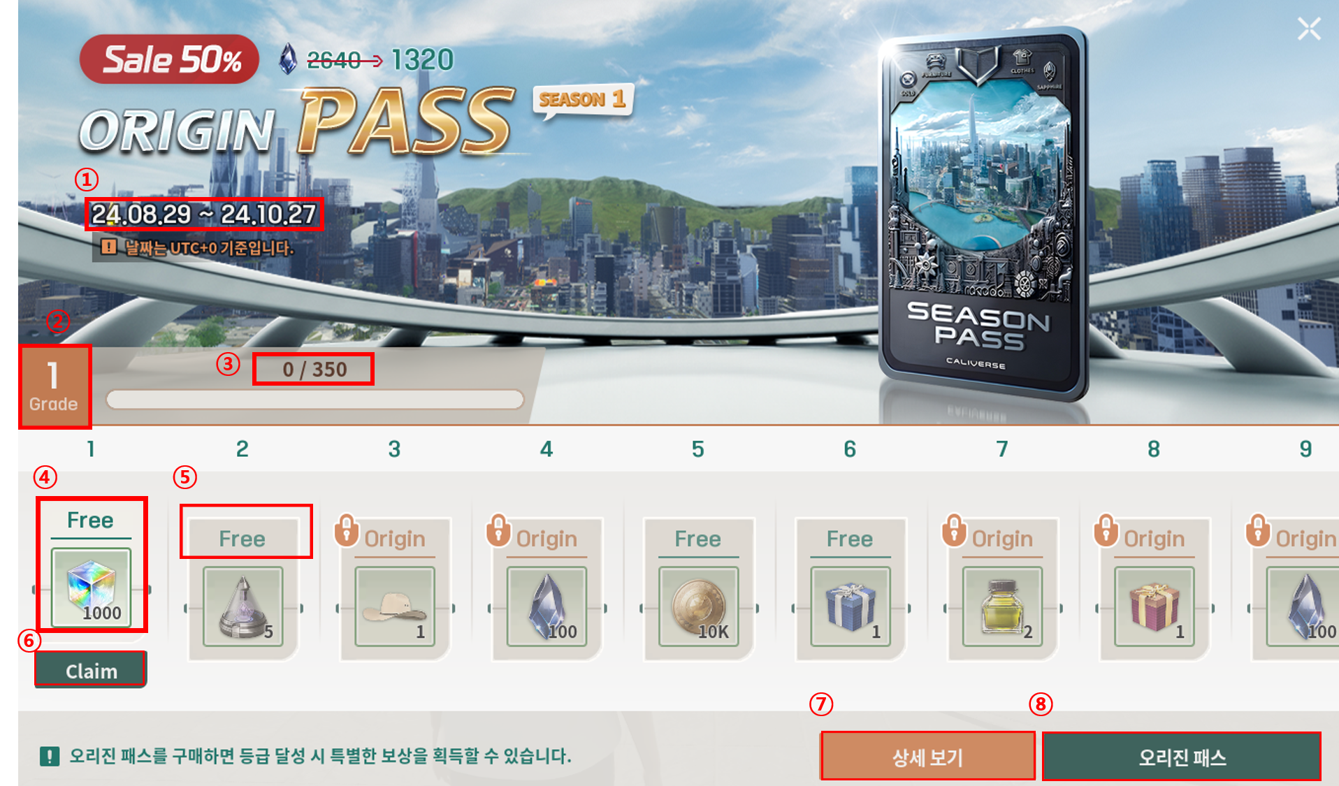Click the 10K gold coin reward
This screenshot has height=786, width=1339.
[x=698, y=606]
